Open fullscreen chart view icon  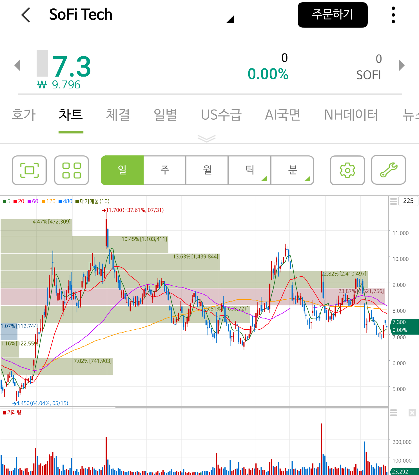click(29, 170)
